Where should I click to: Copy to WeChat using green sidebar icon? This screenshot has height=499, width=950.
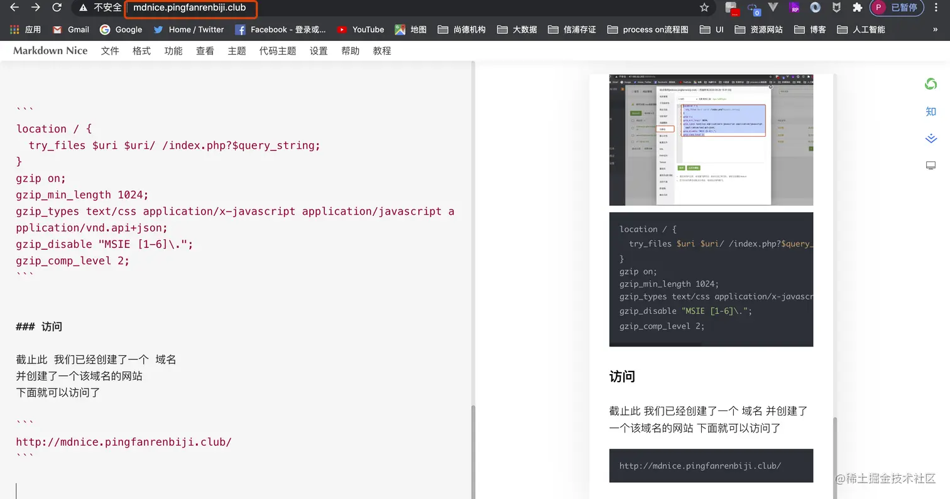[x=931, y=84]
